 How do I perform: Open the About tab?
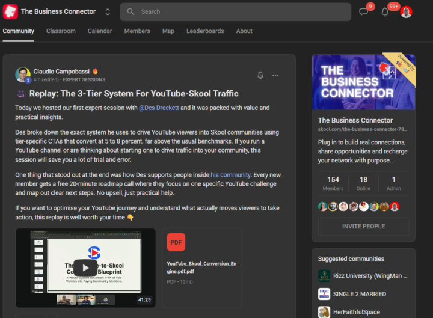[x=244, y=31]
